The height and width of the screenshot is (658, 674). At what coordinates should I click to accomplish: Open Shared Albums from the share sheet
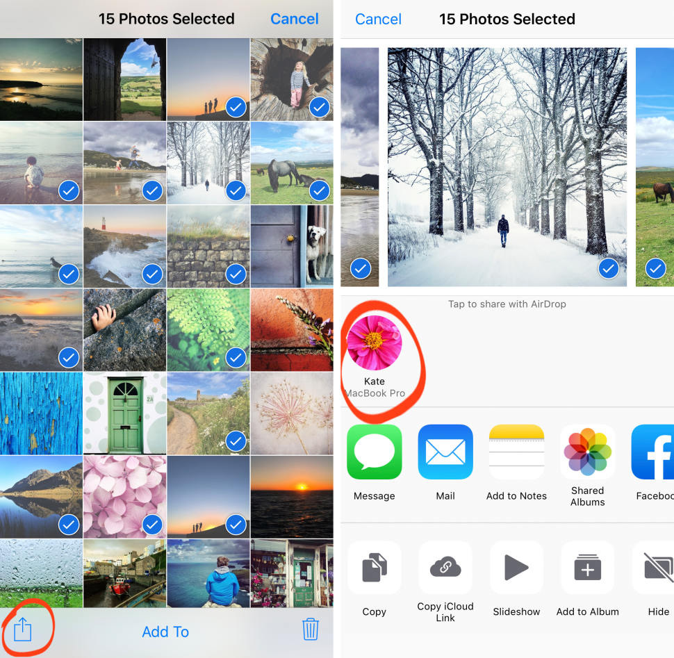click(x=587, y=452)
